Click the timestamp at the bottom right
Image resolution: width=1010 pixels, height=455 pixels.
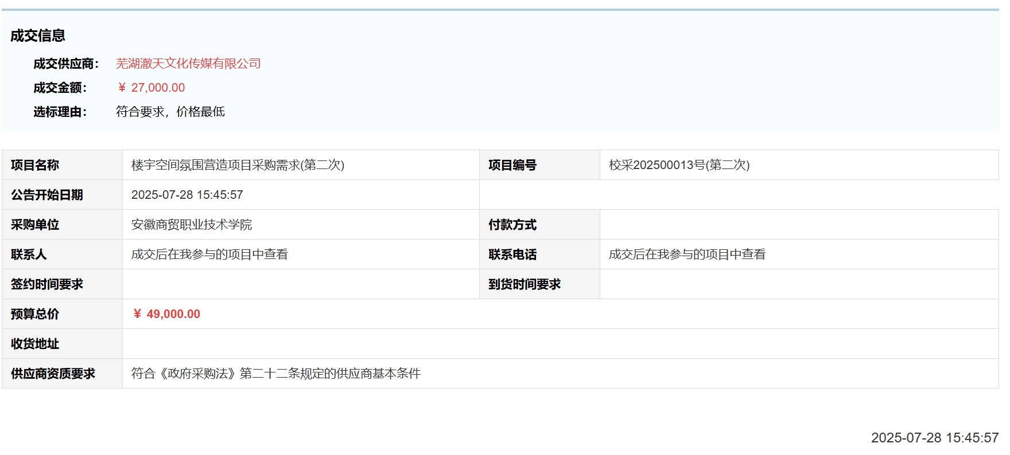pos(934,438)
